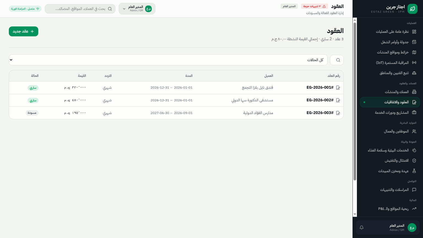Viewport: 423px width, 238px height.
Task: Click the العميل column header
Action: click(x=269, y=76)
